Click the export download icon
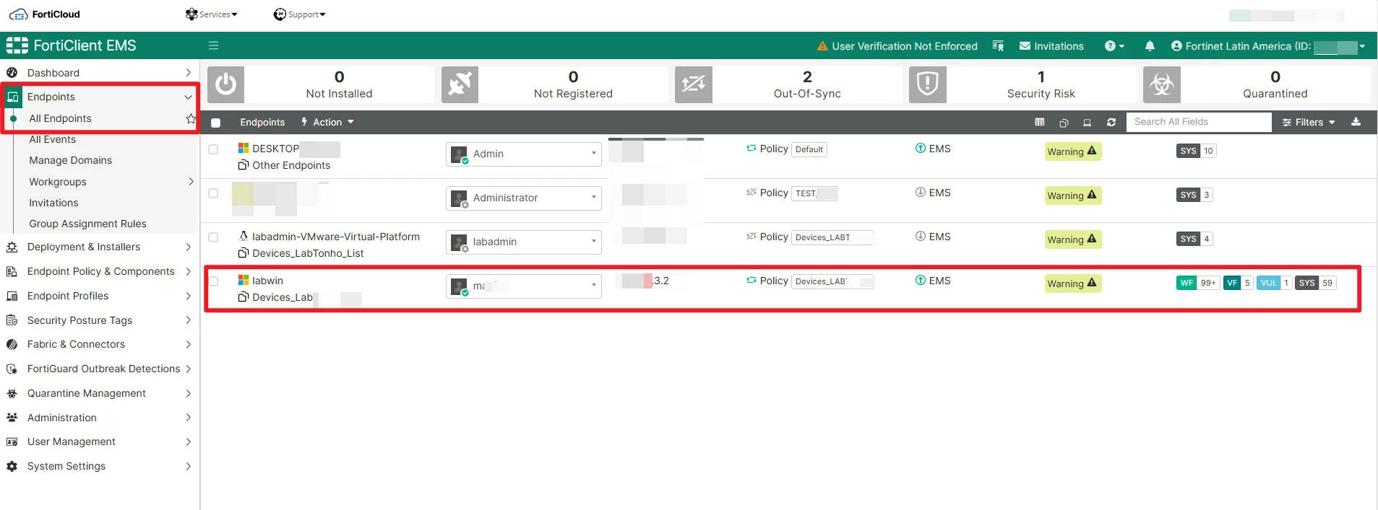Screen dimensions: 1378x510 point(1356,122)
